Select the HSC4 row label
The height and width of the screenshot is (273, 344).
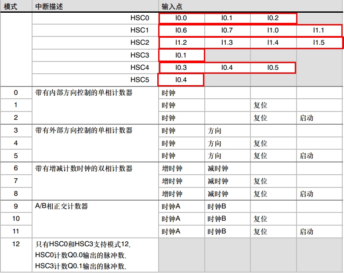(140, 67)
